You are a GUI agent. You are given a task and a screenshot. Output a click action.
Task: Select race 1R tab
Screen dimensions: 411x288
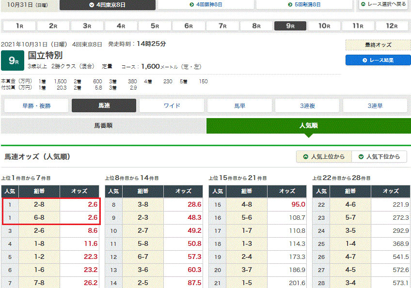(x=20, y=26)
